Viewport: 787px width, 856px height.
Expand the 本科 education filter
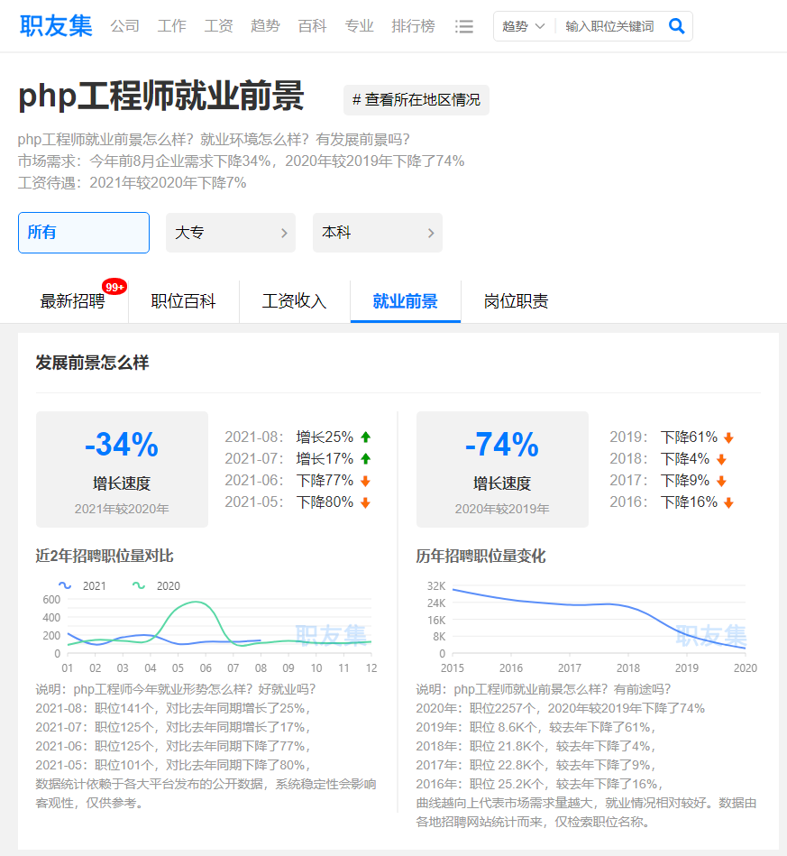pyautogui.click(x=377, y=233)
